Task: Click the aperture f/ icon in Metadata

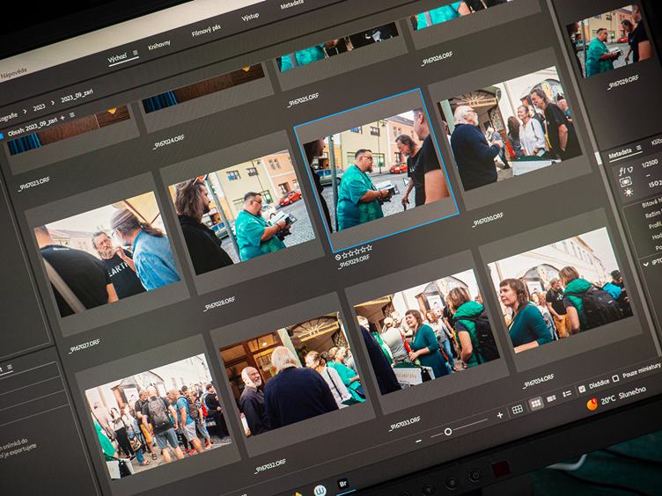Action: tap(625, 171)
